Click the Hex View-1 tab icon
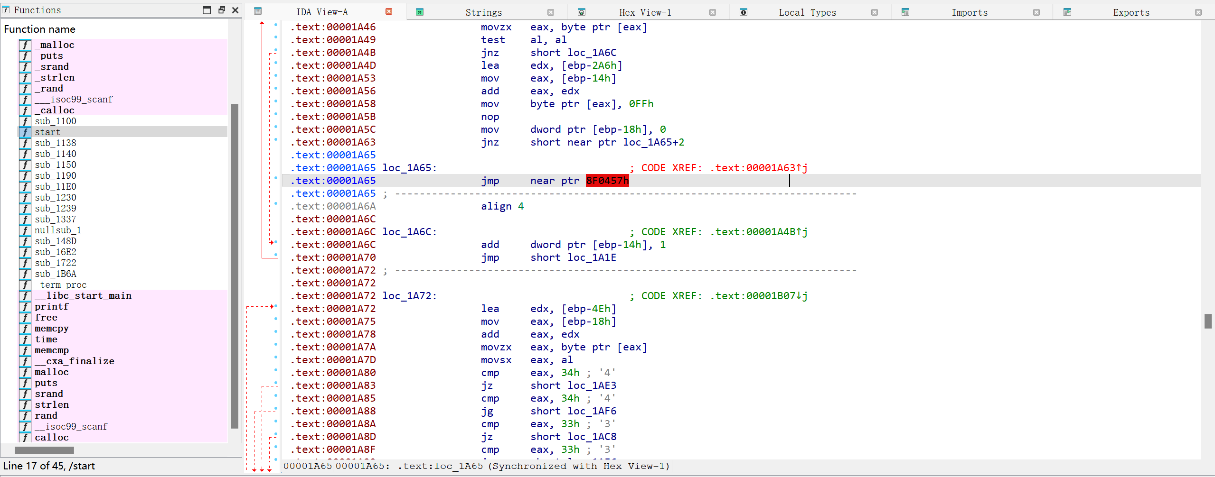 [x=582, y=12]
